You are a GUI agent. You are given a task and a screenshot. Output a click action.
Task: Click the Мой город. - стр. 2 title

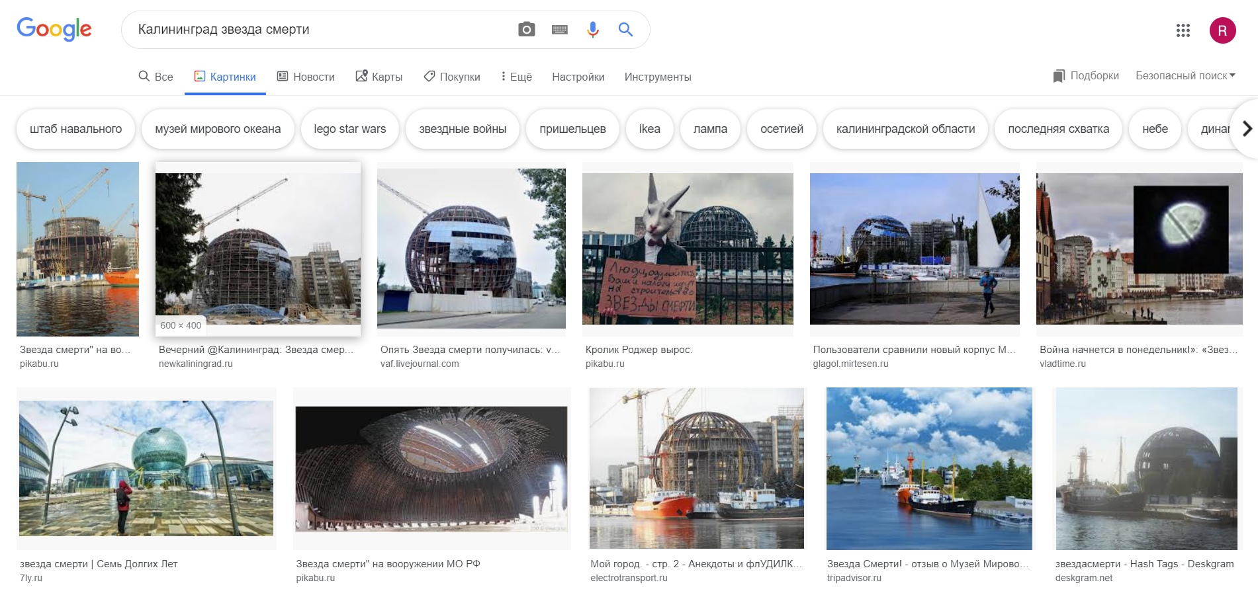[696, 564]
